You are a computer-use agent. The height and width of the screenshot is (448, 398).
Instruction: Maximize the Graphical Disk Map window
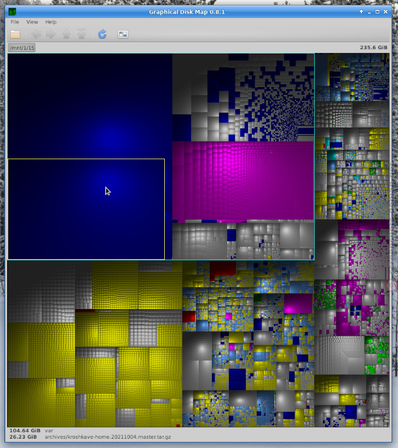(x=377, y=11)
